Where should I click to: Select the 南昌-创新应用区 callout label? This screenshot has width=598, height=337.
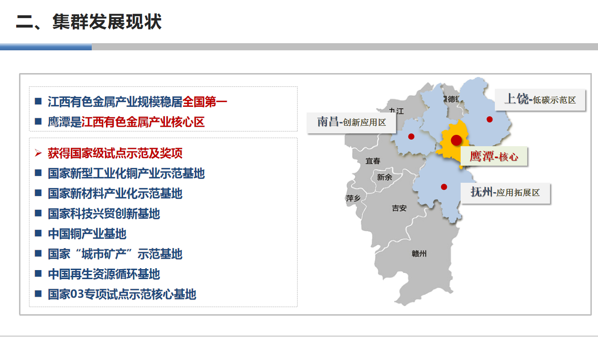coord(351,122)
